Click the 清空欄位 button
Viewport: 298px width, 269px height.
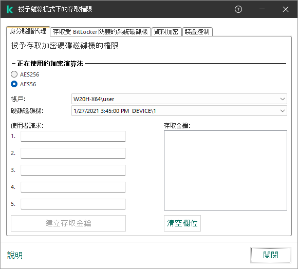pyautogui.click(x=182, y=223)
